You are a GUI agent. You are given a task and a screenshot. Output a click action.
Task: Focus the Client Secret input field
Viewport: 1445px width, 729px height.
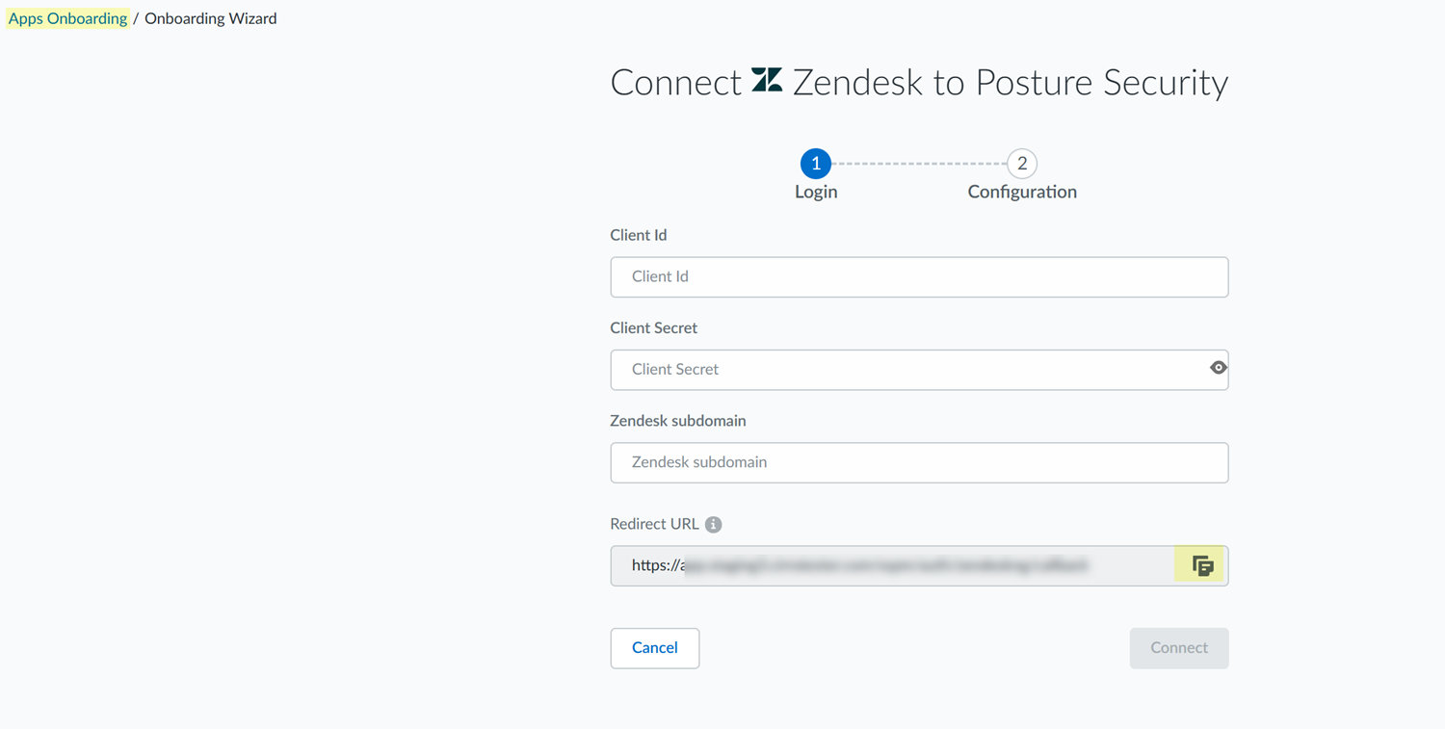(x=906, y=370)
